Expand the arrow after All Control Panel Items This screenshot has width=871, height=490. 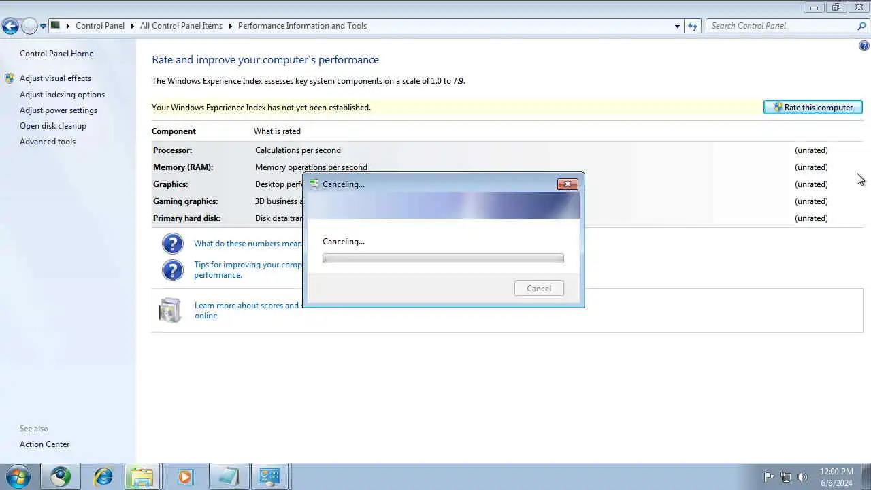(230, 26)
